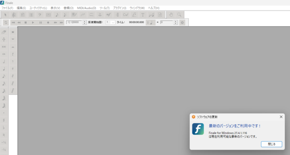The height and width of the screenshot is (155, 290).
Task: Select the Zoom magnifier tool
Action: tap(179, 15)
